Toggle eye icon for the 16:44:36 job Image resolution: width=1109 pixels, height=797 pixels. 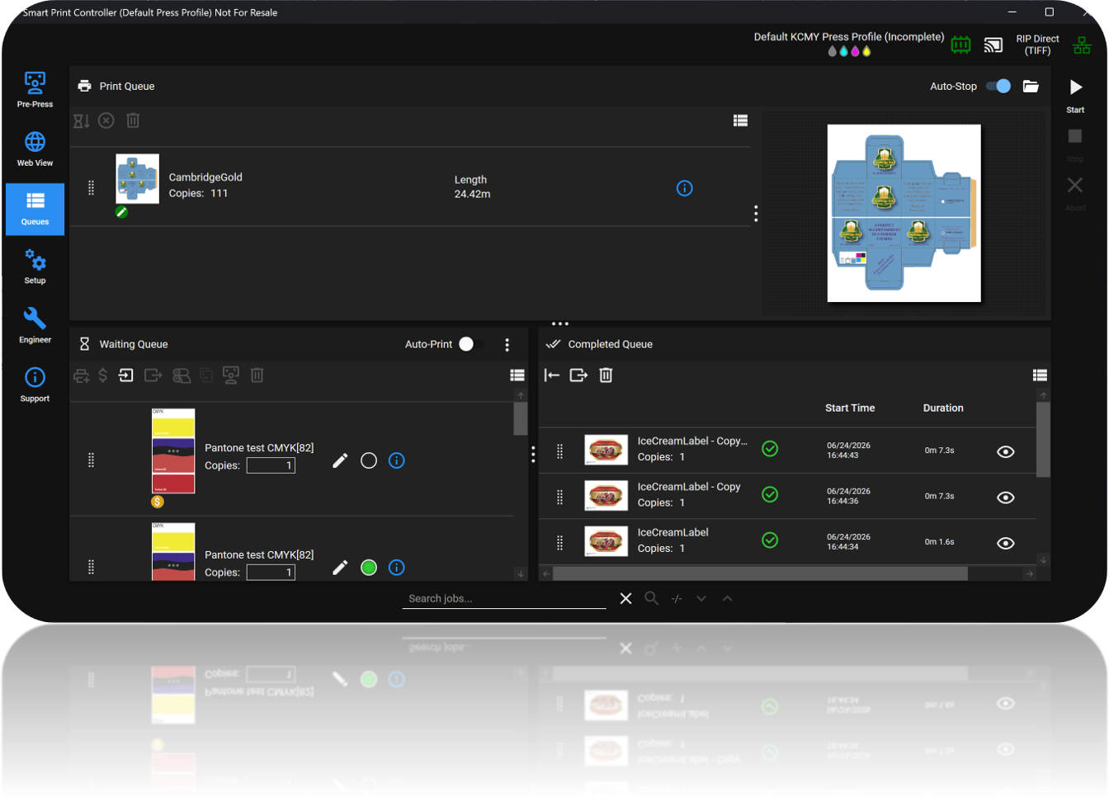pos(1006,498)
